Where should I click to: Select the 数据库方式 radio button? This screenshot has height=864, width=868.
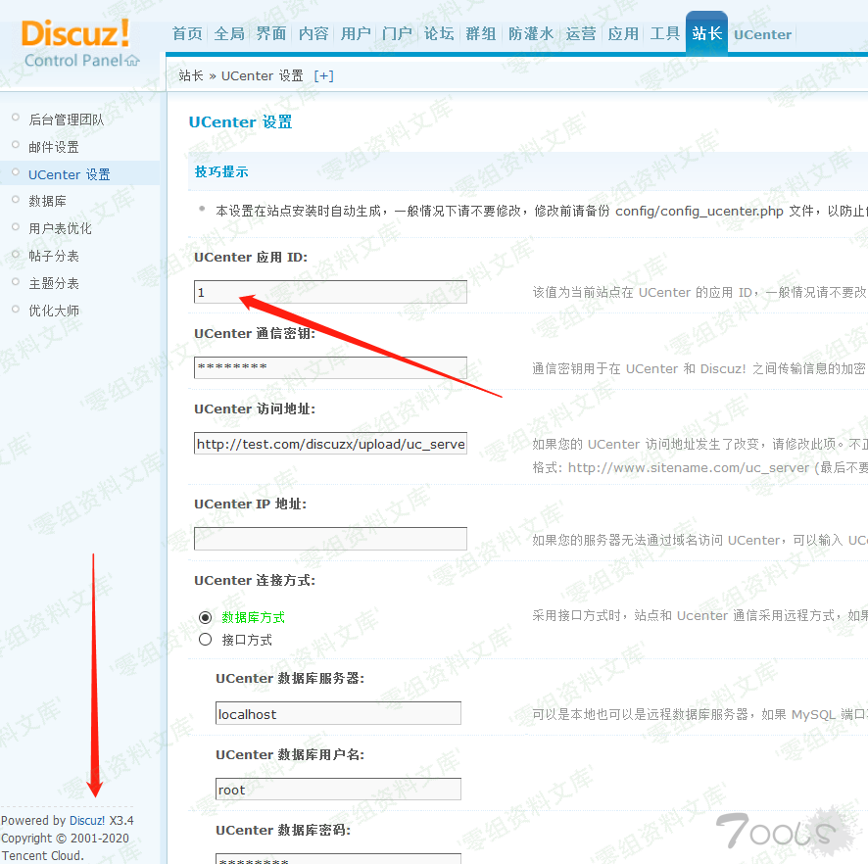205,617
